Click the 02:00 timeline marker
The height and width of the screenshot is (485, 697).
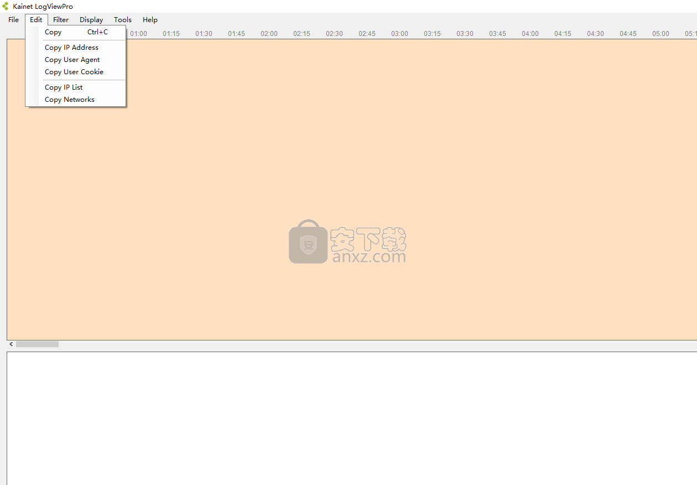click(269, 34)
